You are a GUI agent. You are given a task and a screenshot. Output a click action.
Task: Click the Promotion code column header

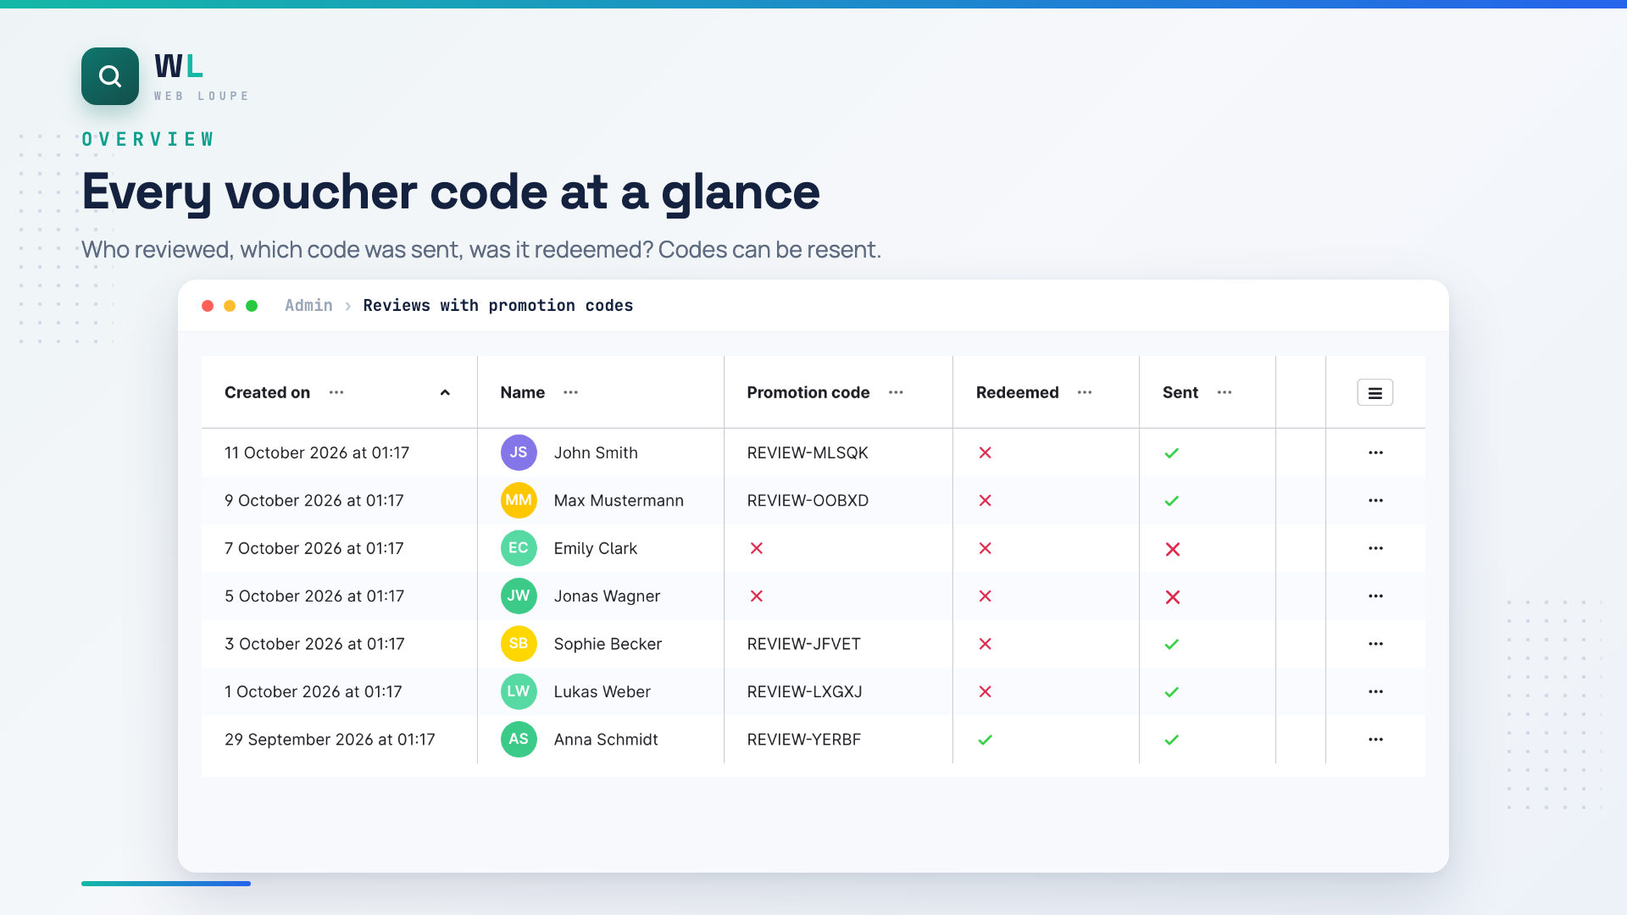(808, 392)
